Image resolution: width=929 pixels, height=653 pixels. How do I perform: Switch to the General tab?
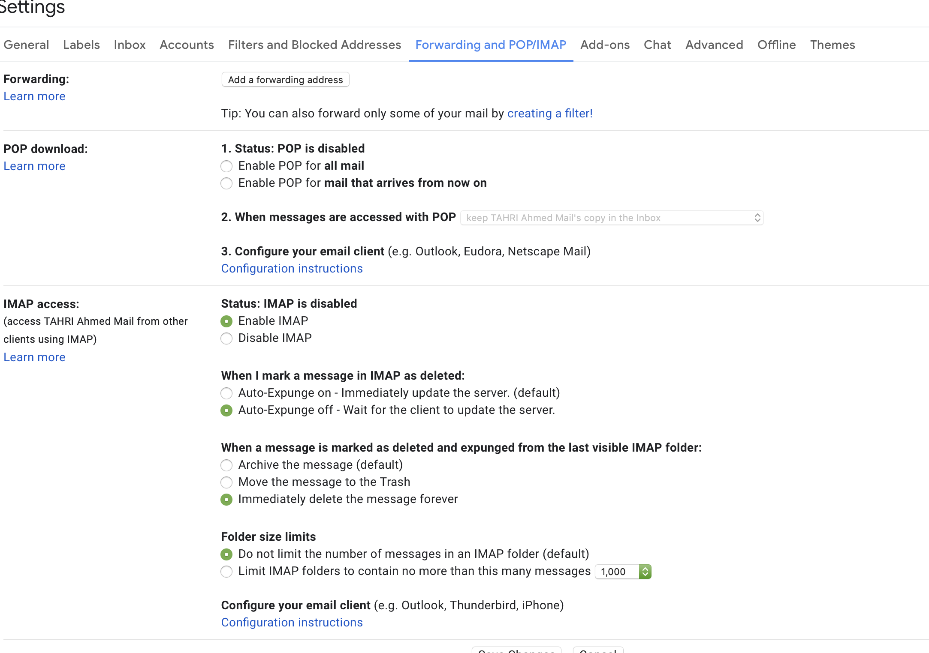26,45
